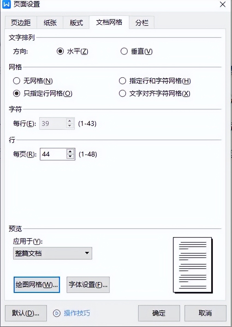Screen dimensions: 232x327
Task: Click the play icon beside 操作技巧
Action: pyautogui.click(x=56, y=313)
